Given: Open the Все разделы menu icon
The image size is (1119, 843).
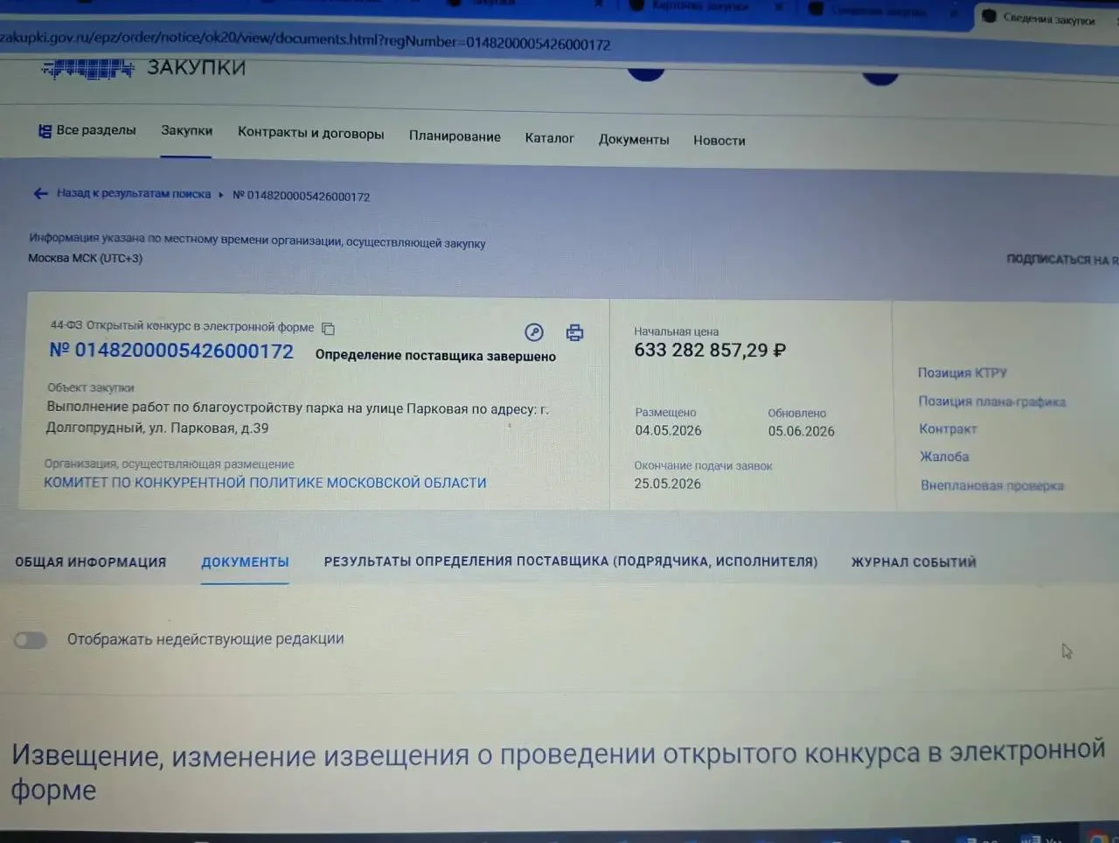Looking at the screenshot, I should (45, 131).
